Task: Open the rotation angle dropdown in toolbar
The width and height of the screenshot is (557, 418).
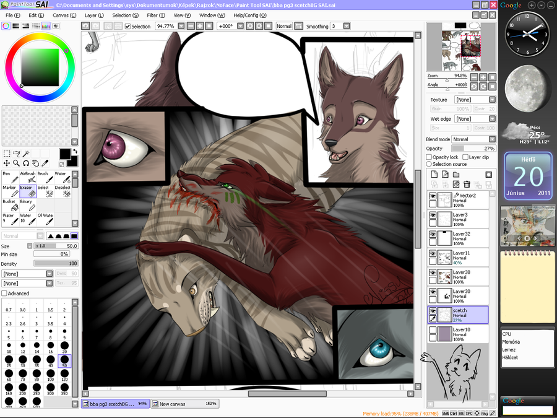Action: (x=241, y=26)
